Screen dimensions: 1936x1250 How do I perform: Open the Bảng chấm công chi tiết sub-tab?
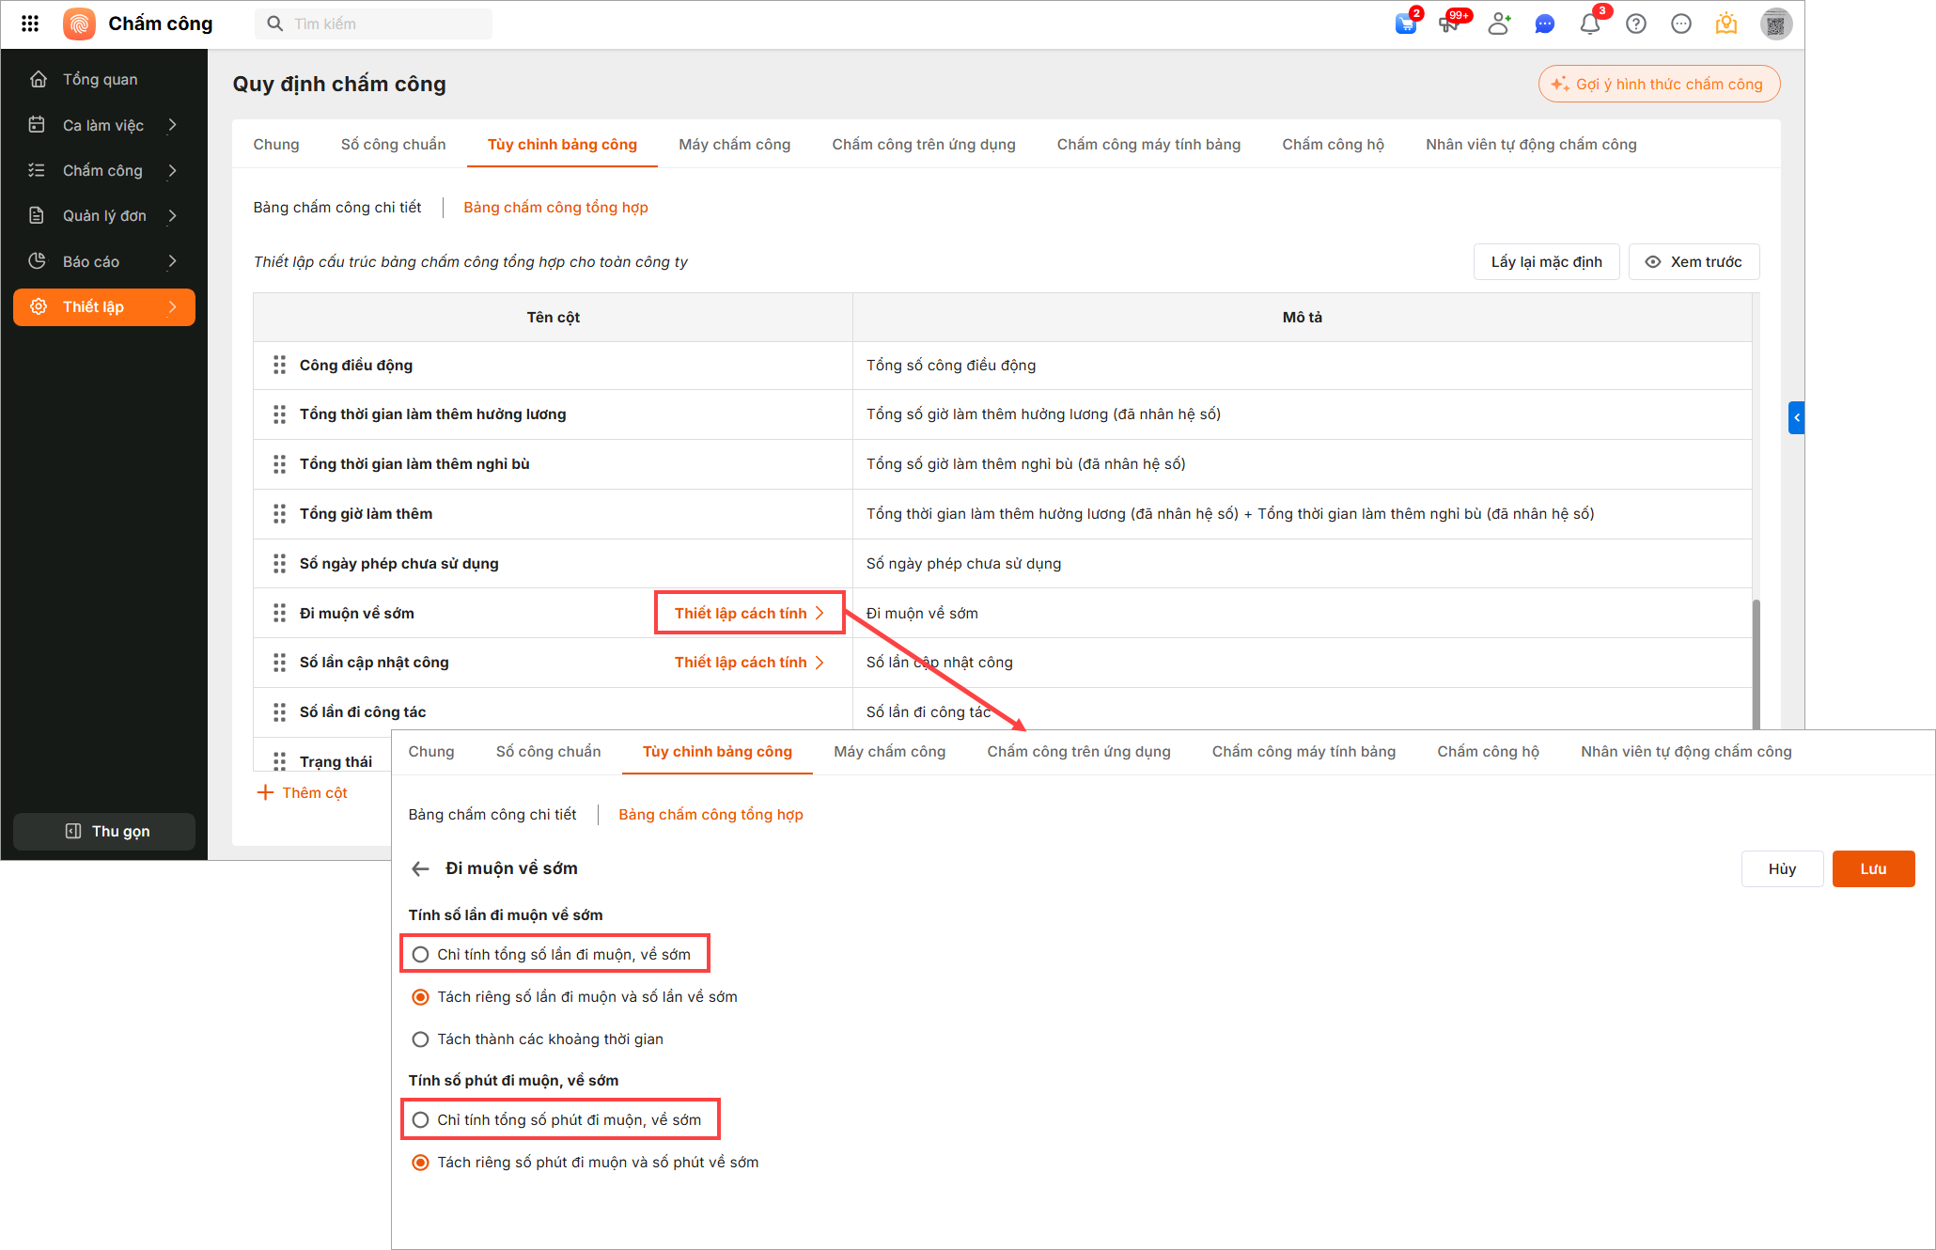(x=337, y=208)
